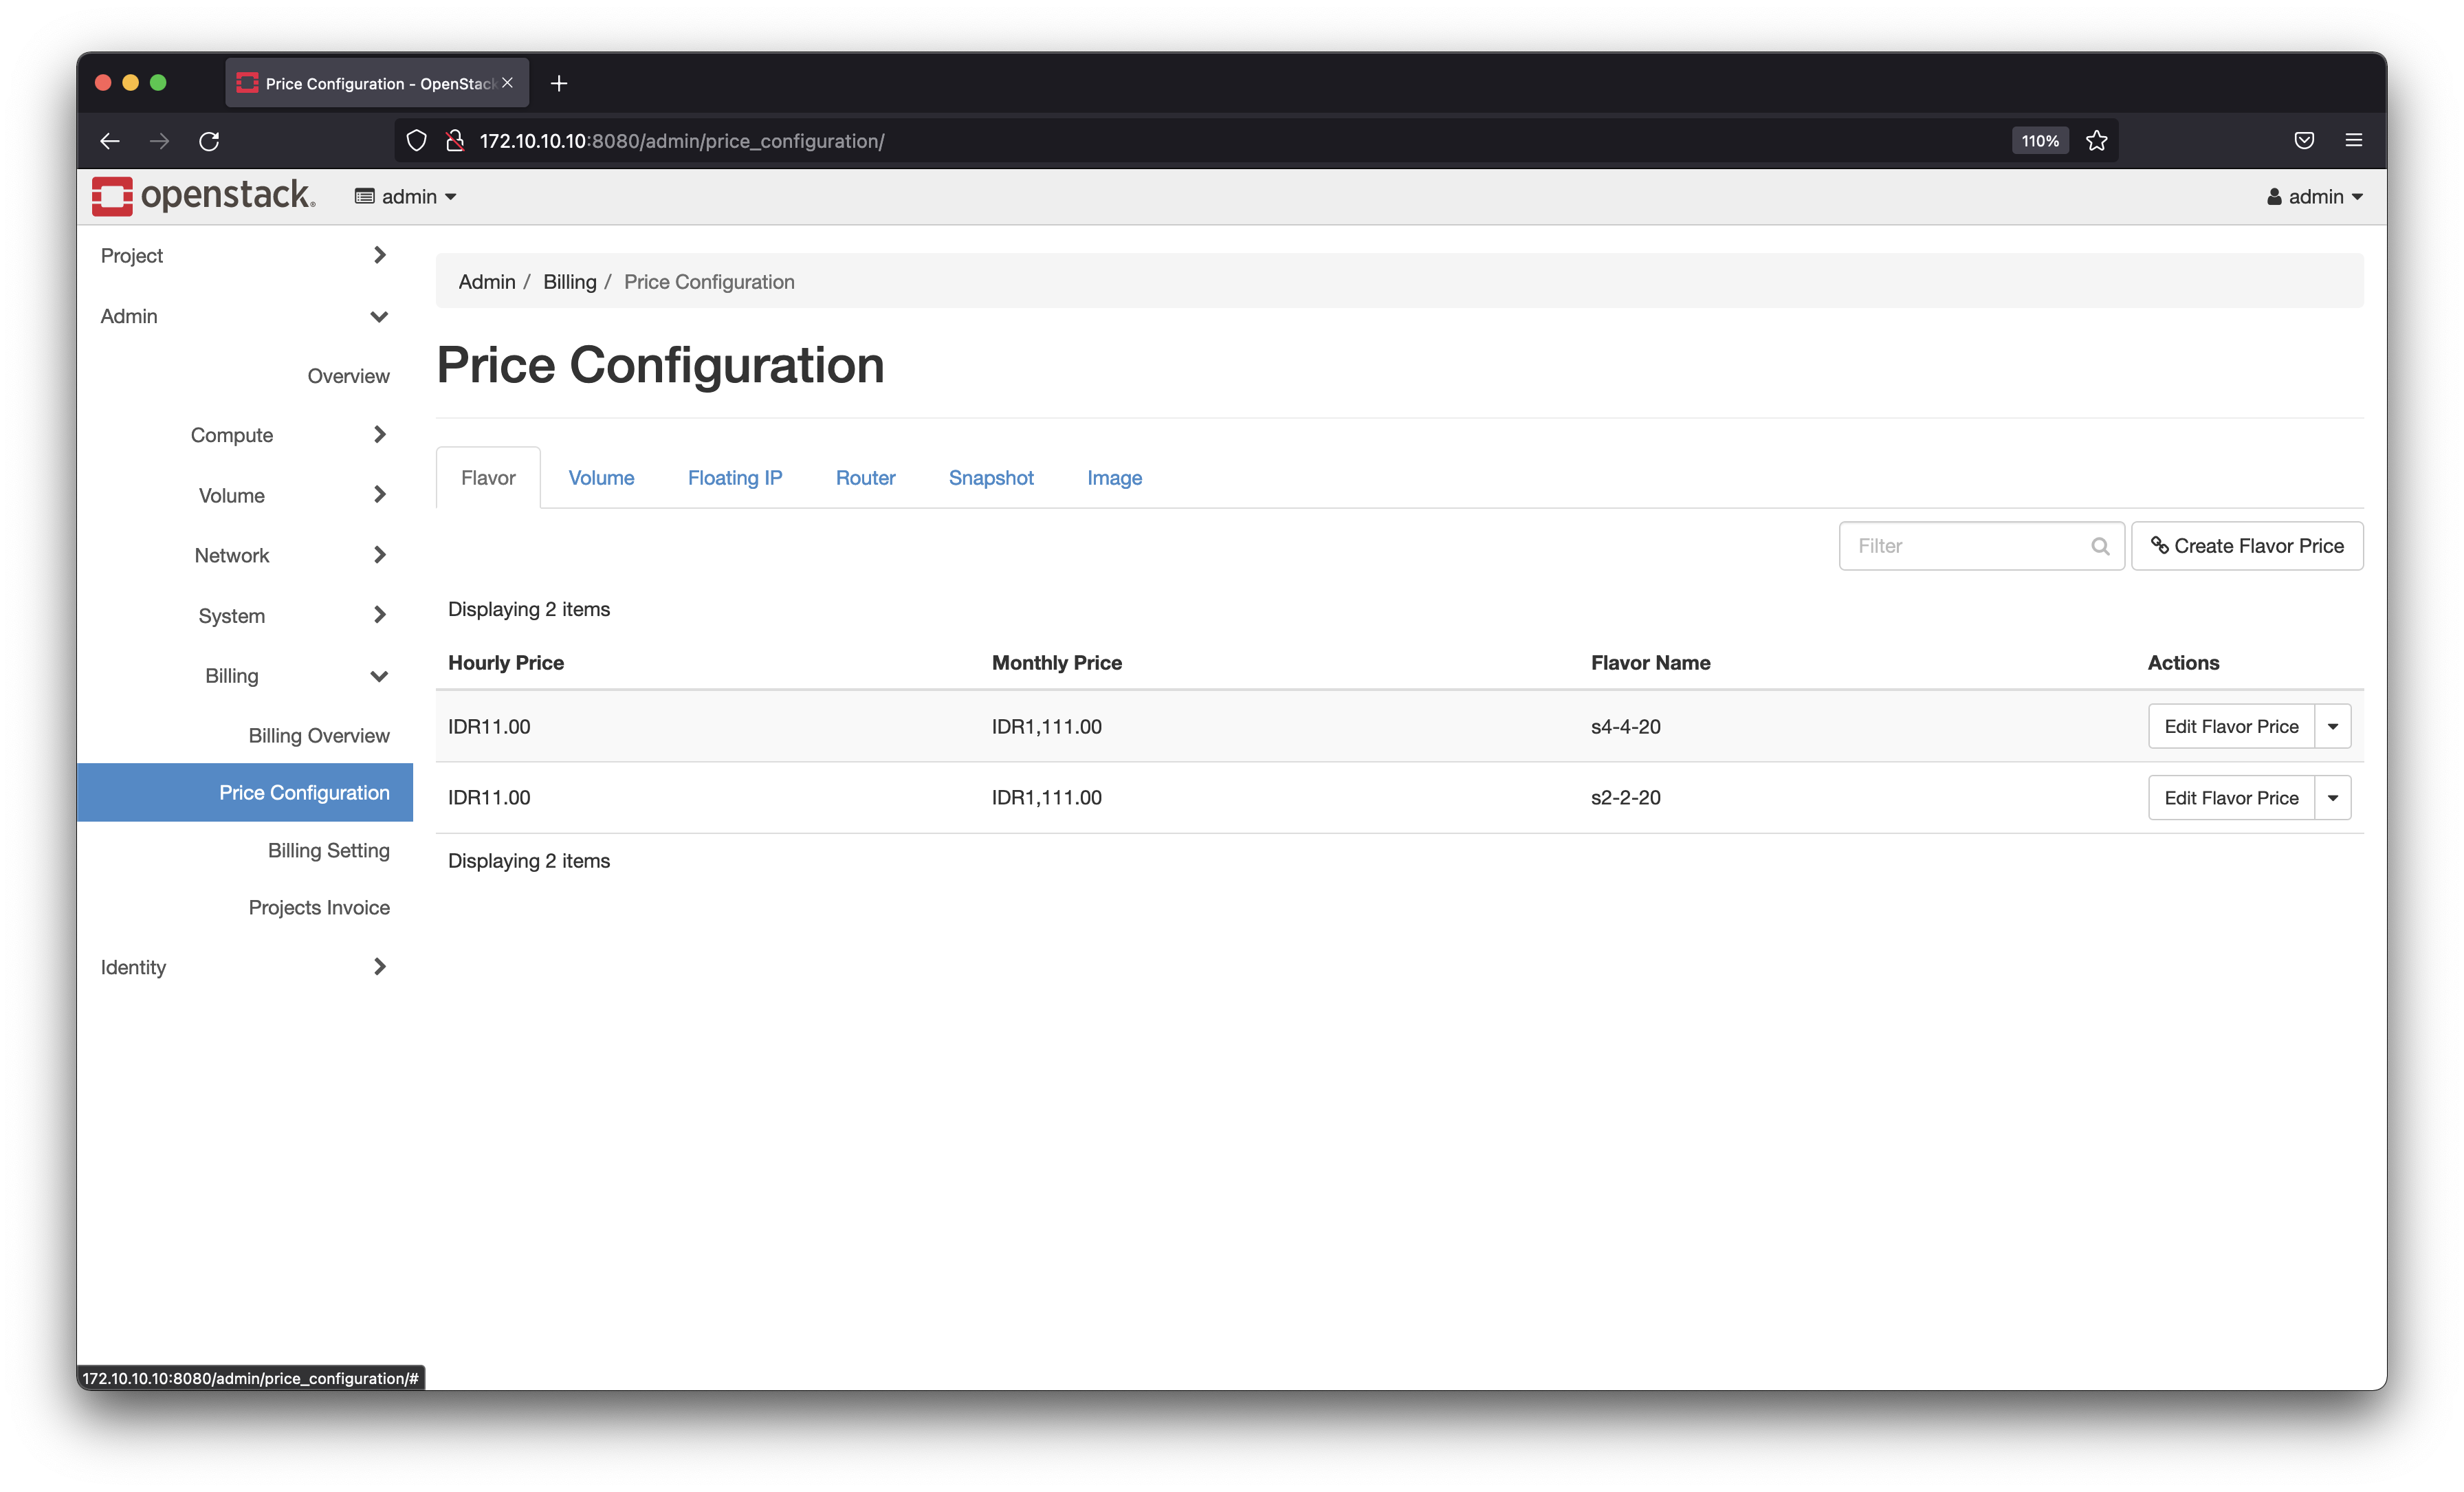Switch to the Flavor tab

pyautogui.click(x=488, y=478)
